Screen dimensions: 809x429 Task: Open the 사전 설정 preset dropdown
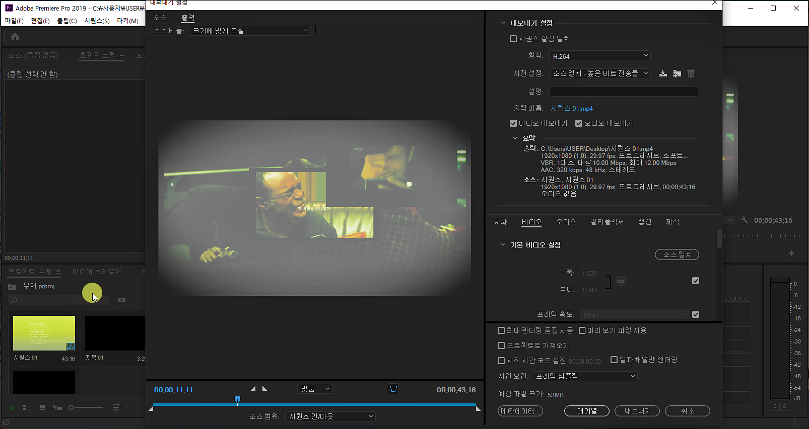point(600,73)
